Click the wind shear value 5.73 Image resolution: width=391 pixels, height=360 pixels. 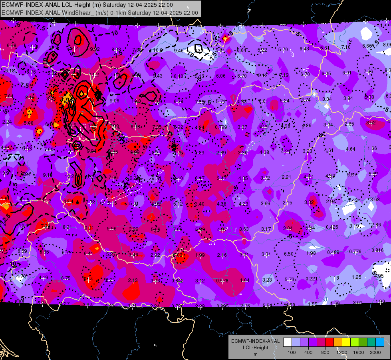(289, 279)
